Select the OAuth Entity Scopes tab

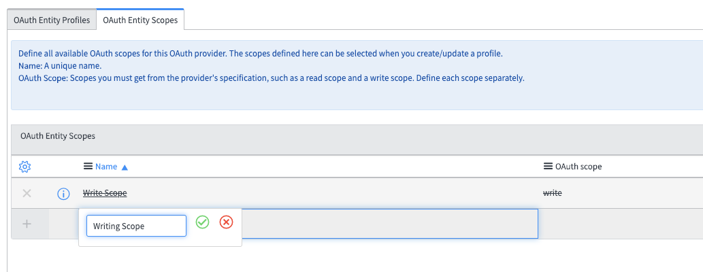point(140,20)
